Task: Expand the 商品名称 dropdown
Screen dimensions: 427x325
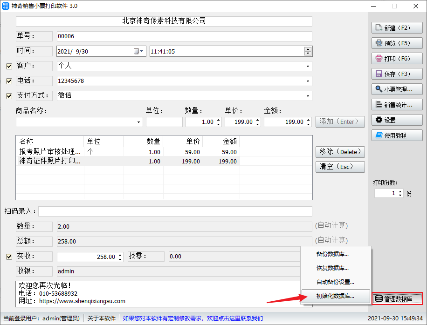Action: (x=138, y=122)
